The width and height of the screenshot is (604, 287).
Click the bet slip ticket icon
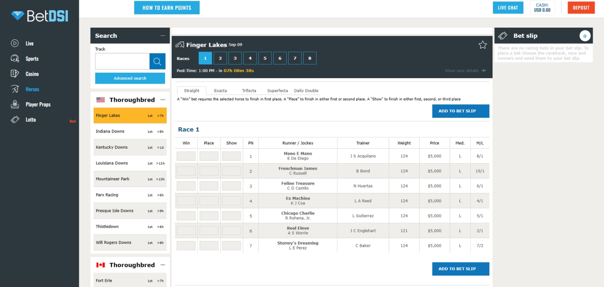pos(503,36)
